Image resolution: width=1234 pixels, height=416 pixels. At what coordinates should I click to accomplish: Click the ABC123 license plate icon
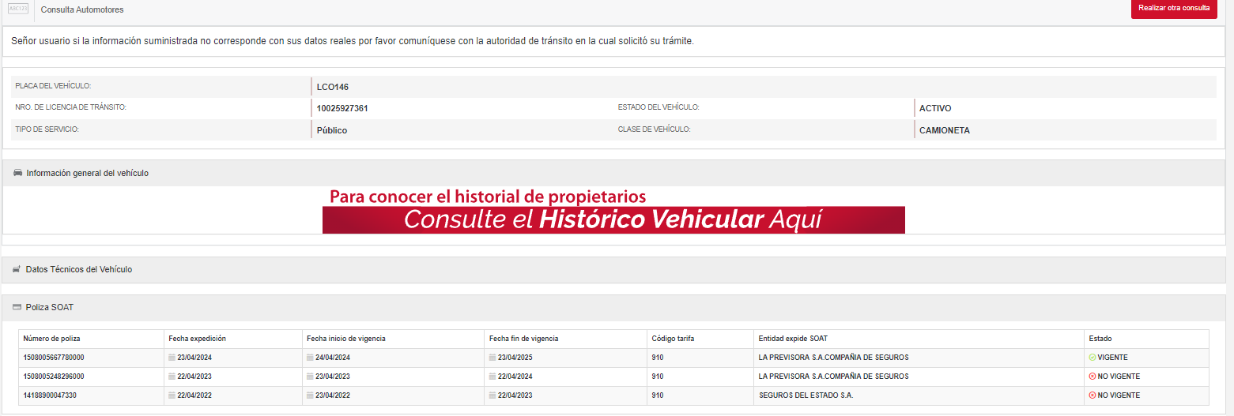pyautogui.click(x=17, y=9)
